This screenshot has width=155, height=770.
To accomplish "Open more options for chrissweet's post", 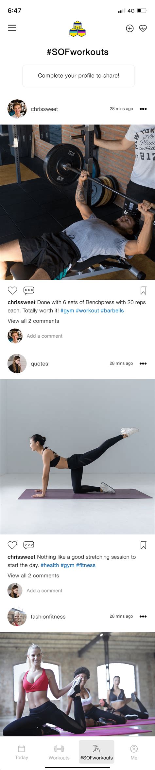I will 143,109.
